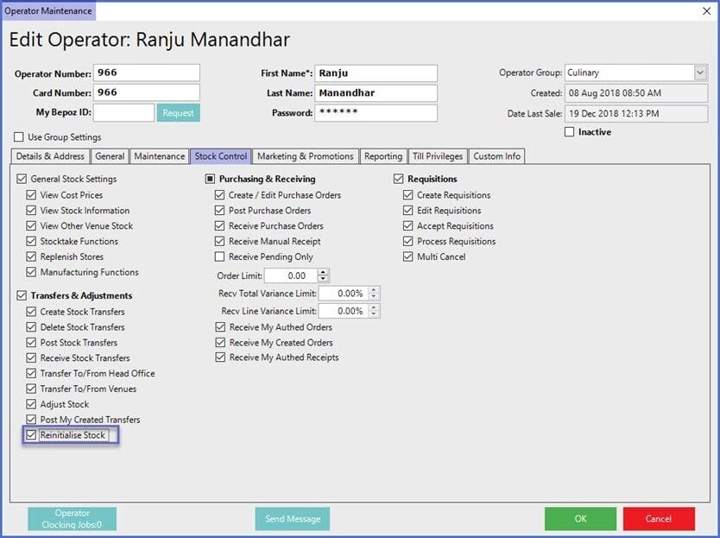720x538 pixels.
Task: Enable the Inactive checkbox
Action: pyautogui.click(x=569, y=132)
